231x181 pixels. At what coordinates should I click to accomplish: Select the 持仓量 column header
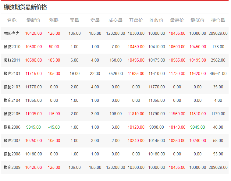pyautogui.click(x=218, y=20)
